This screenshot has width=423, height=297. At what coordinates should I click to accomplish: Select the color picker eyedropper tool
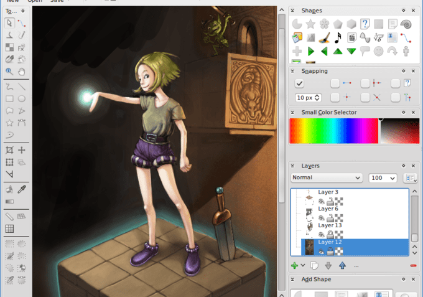22,189
